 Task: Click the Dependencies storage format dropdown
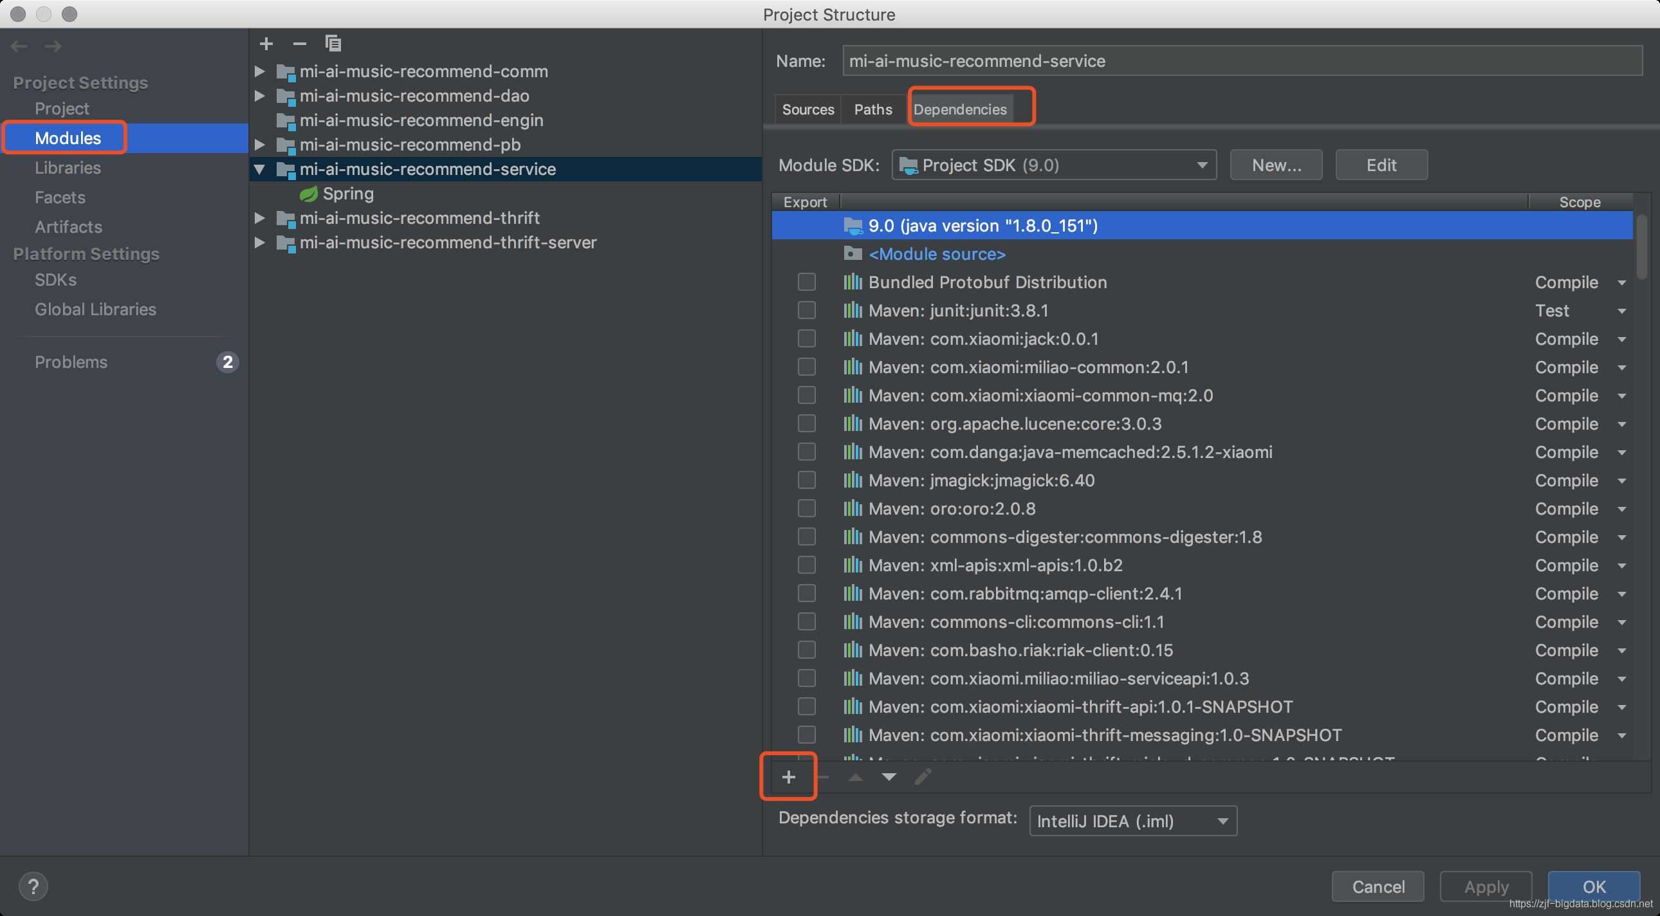[1129, 820]
